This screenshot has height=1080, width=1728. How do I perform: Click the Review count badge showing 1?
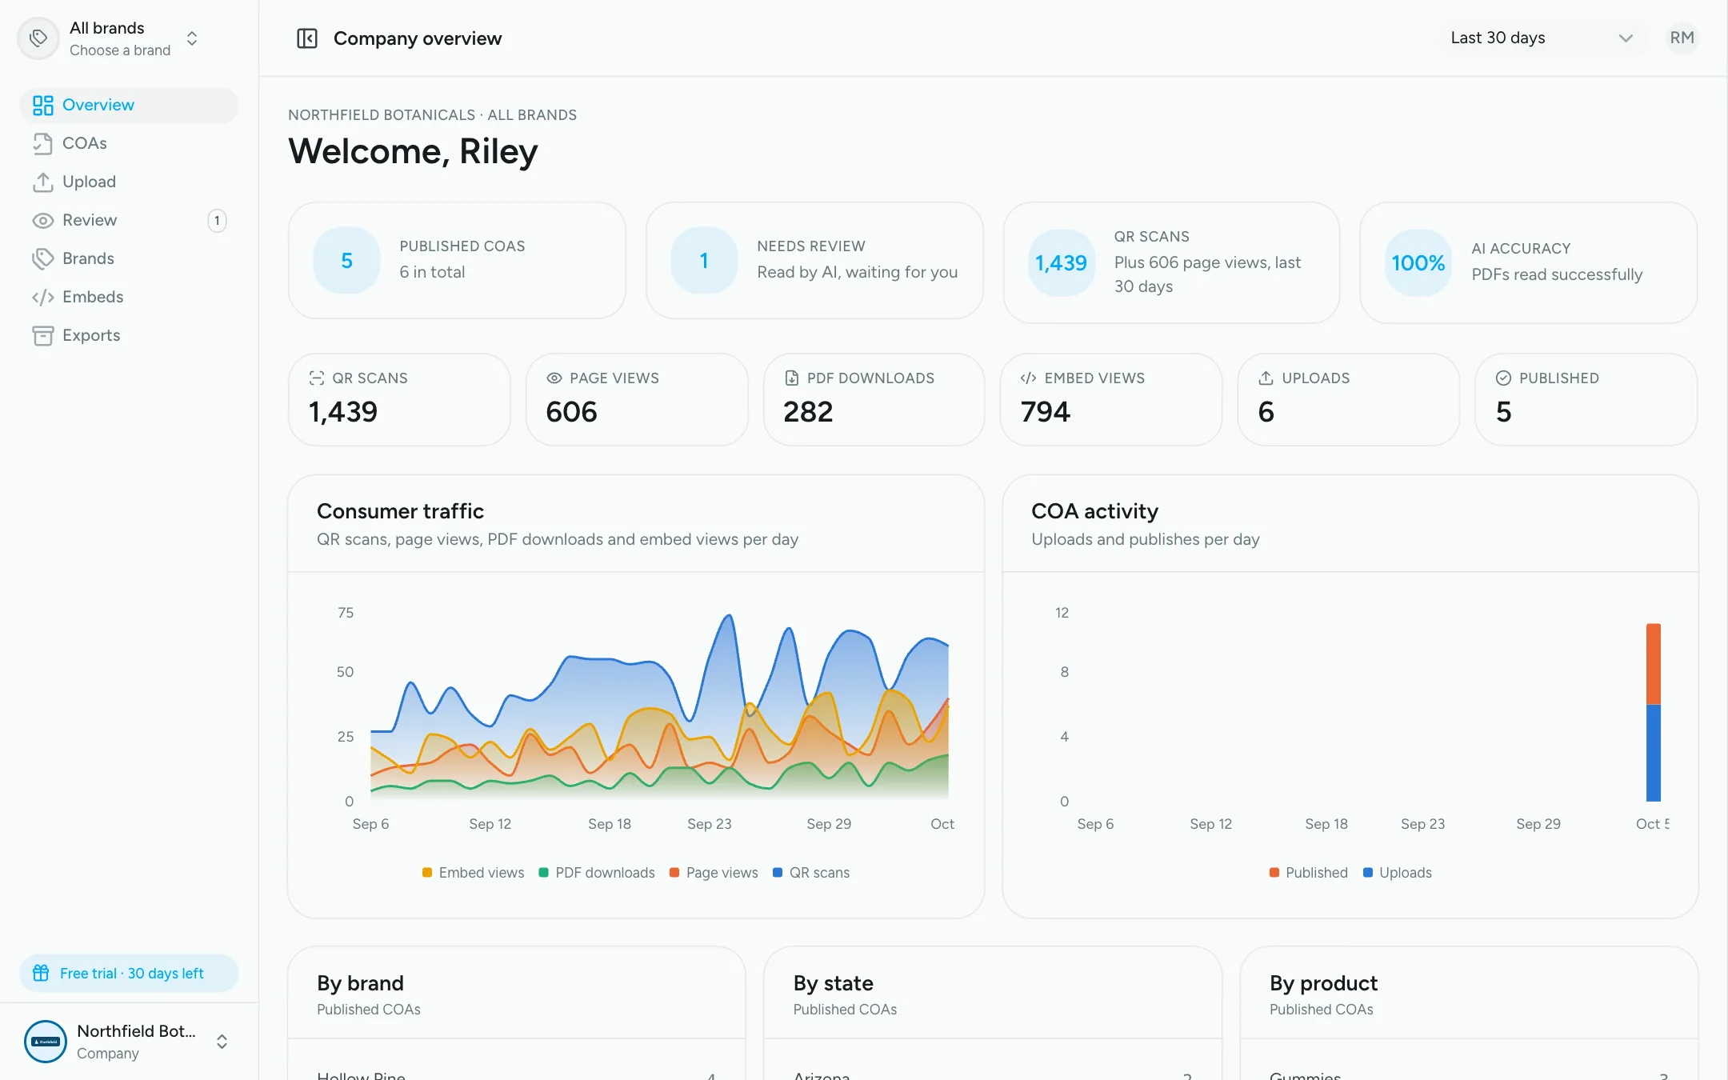coord(217,221)
